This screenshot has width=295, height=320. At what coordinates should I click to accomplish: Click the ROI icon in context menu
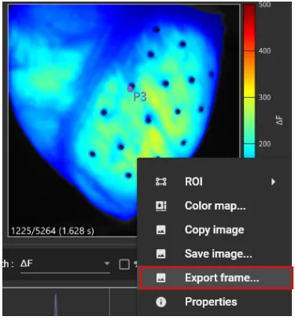tap(160, 181)
